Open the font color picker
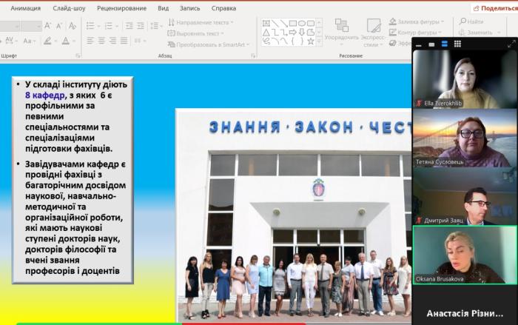The width and height of the screenshot is (518, 325). [x=67, y=41]
